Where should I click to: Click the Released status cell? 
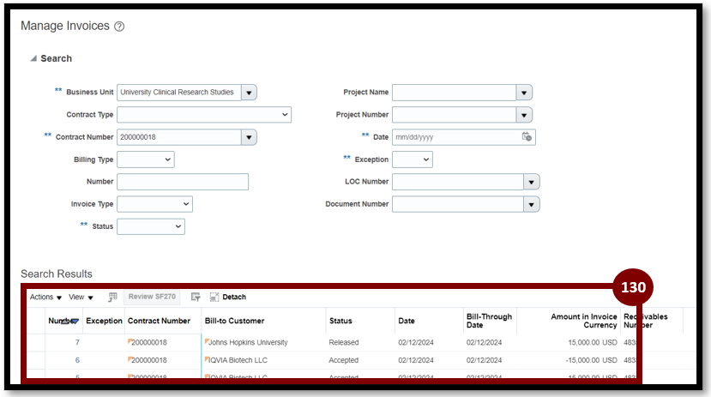(x=344, y=343)
